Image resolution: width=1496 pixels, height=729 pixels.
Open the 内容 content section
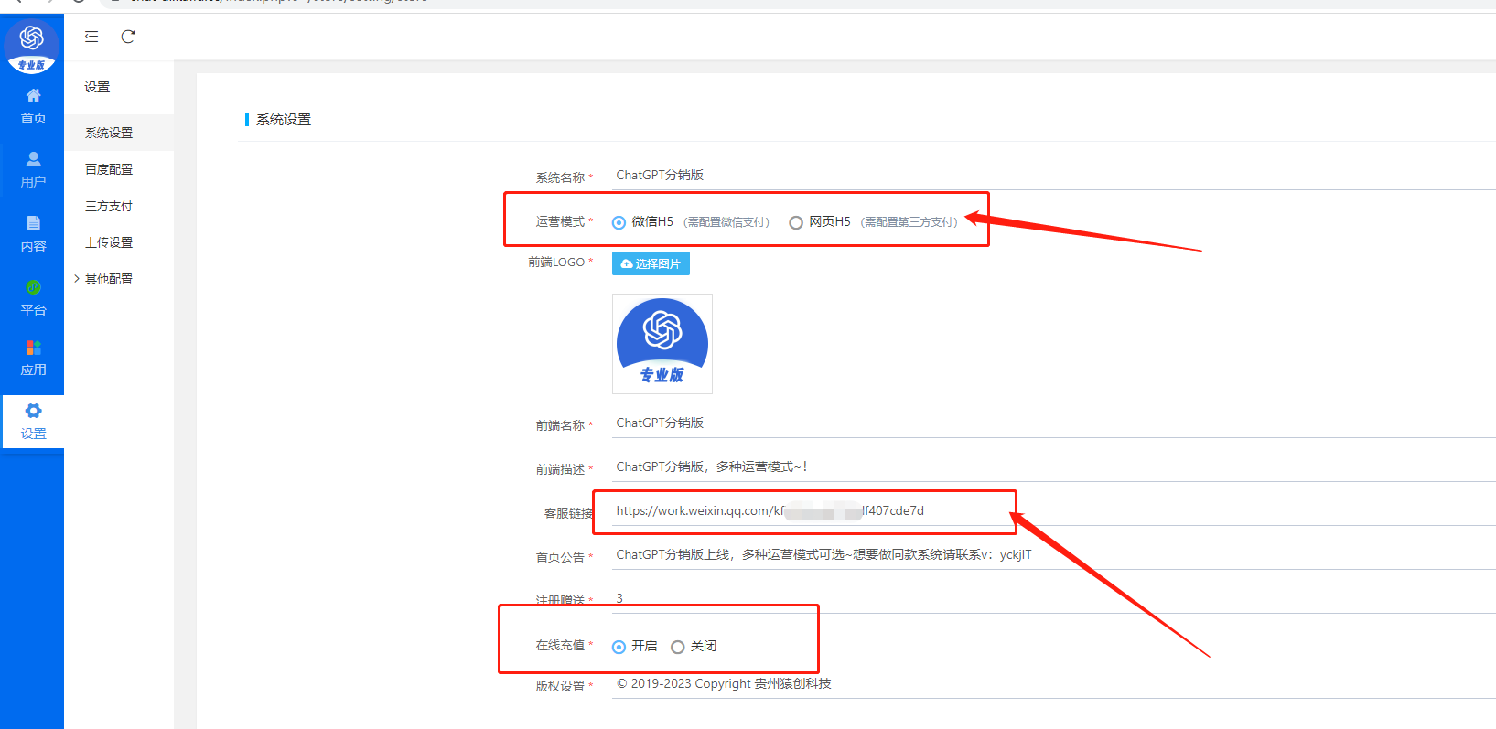[33, 234]
